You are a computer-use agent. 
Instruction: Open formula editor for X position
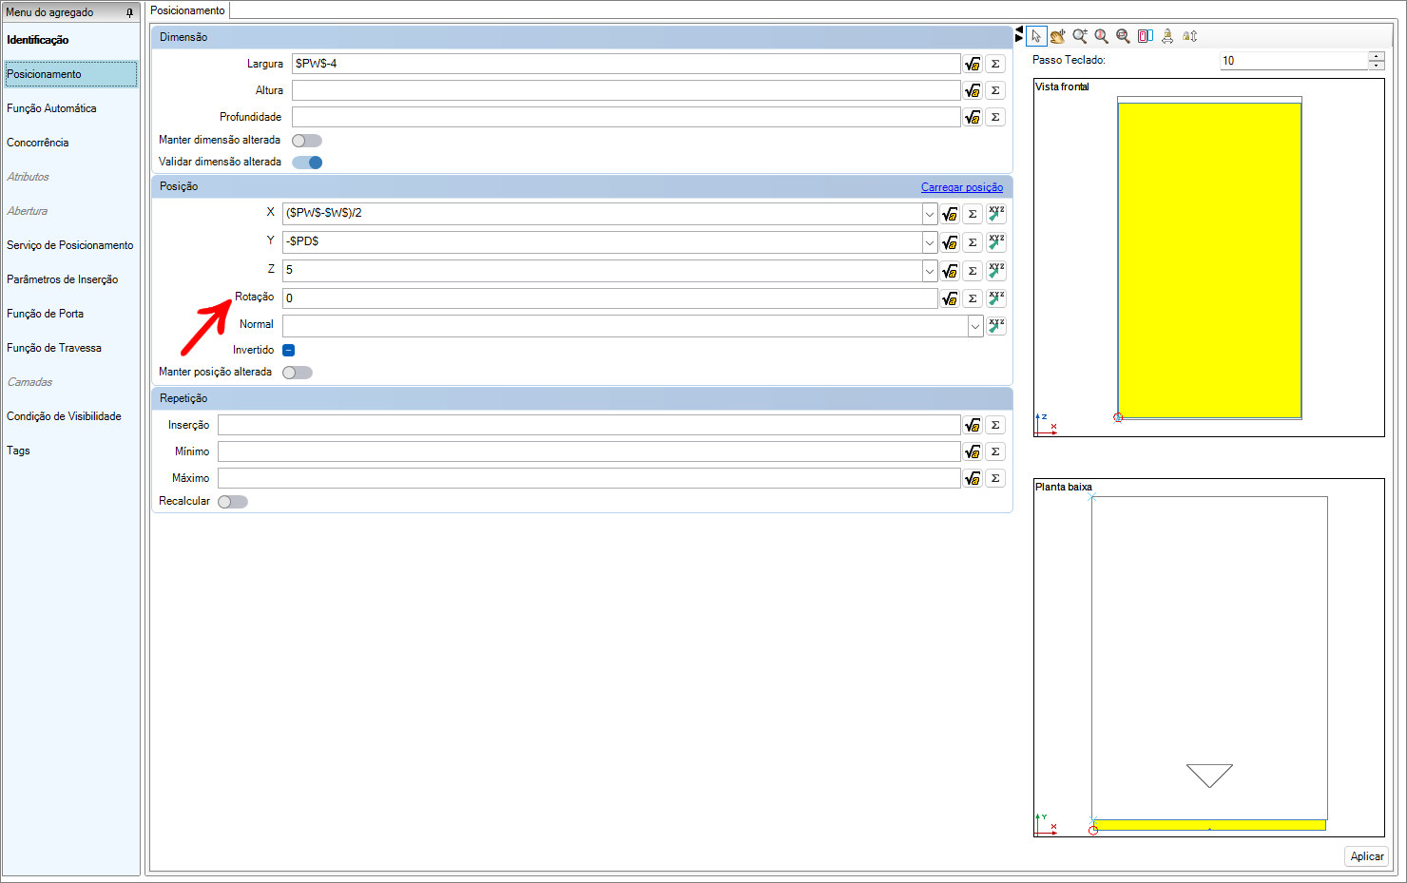click(x=950, y=214)
